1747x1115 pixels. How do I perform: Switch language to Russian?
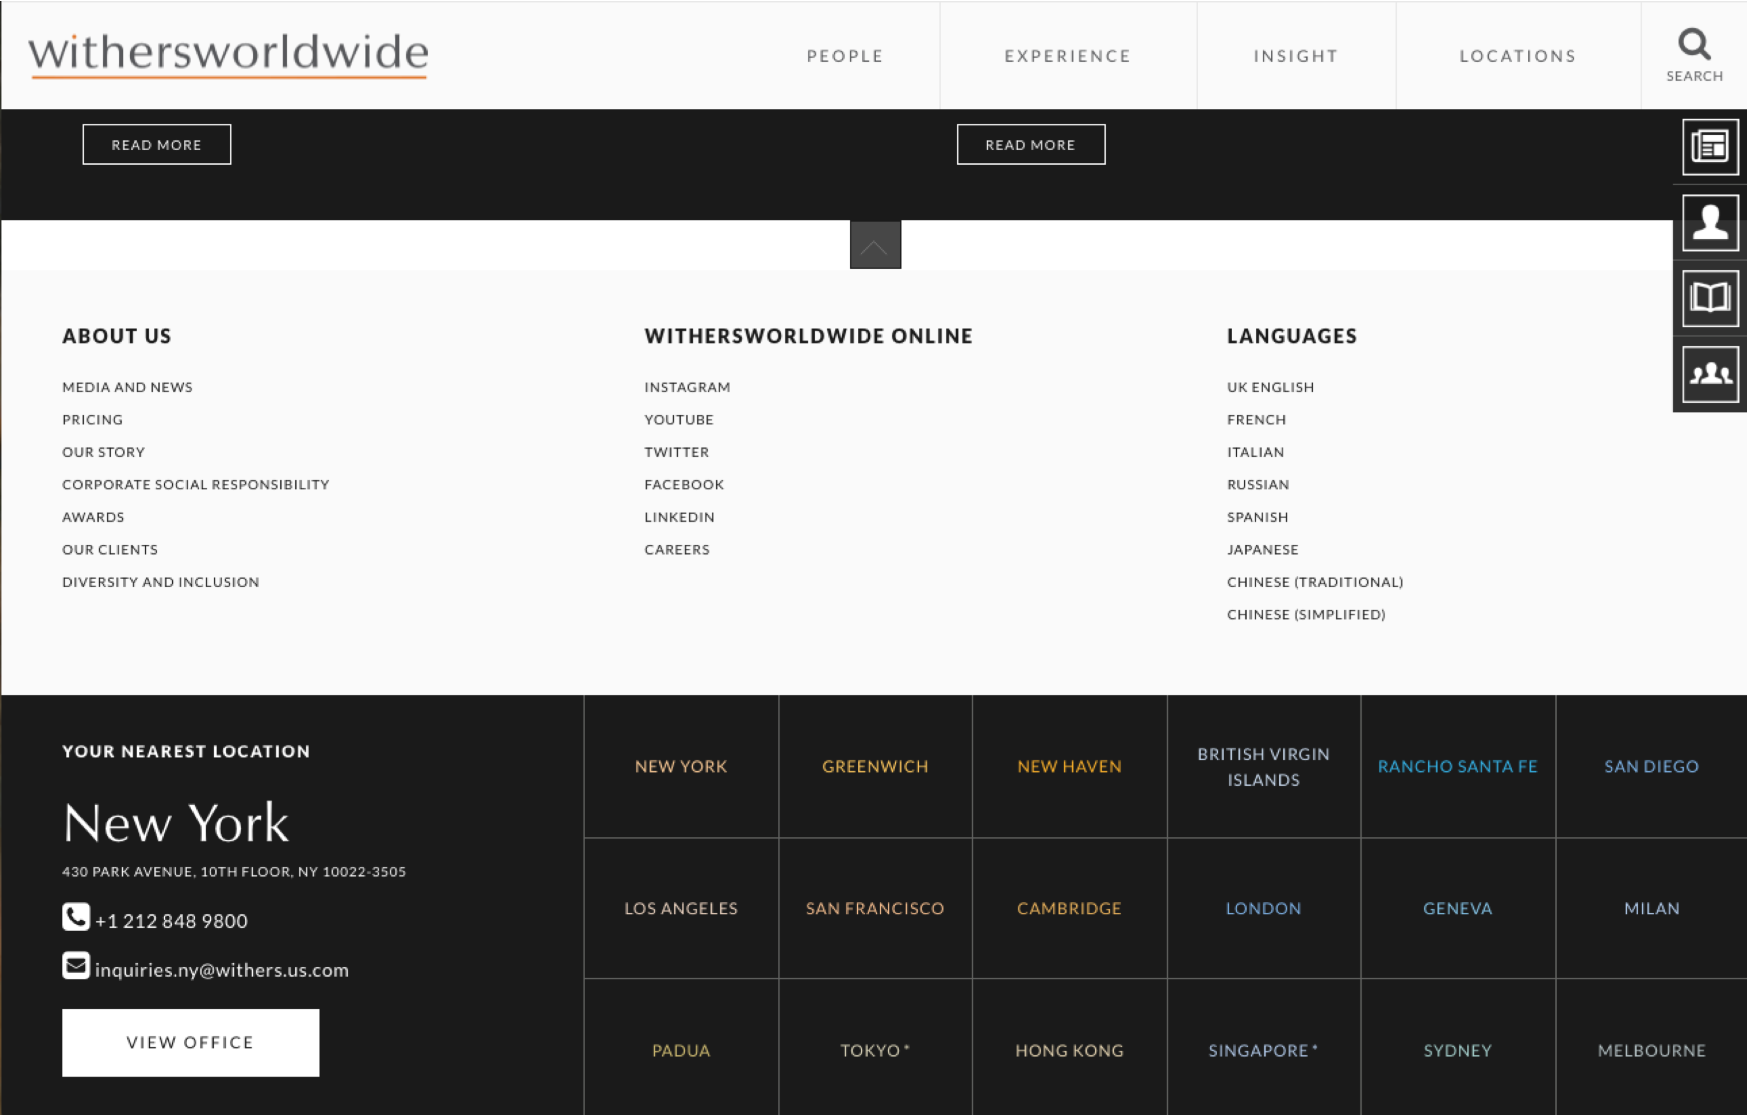[1259, 484]
